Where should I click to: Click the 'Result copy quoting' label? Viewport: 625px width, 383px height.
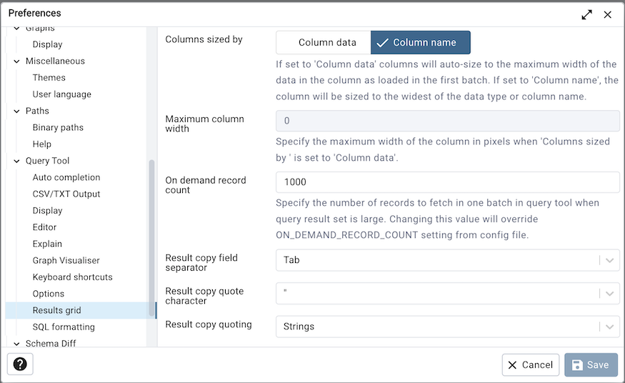point(209,324)
